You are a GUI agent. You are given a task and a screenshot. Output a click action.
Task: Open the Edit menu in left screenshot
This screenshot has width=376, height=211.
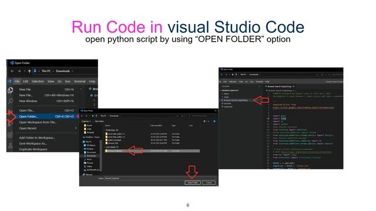25,81
